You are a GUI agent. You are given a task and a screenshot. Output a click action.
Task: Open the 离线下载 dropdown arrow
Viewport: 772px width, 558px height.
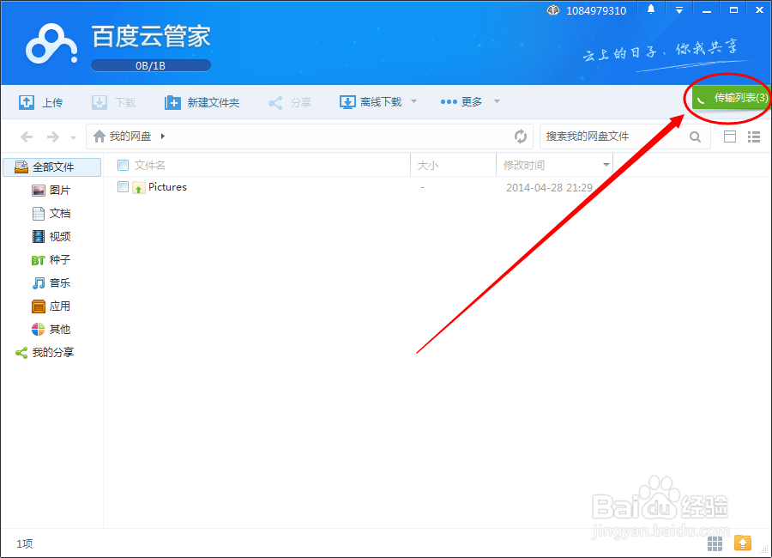pyautogui.click(x=413, y=101)
